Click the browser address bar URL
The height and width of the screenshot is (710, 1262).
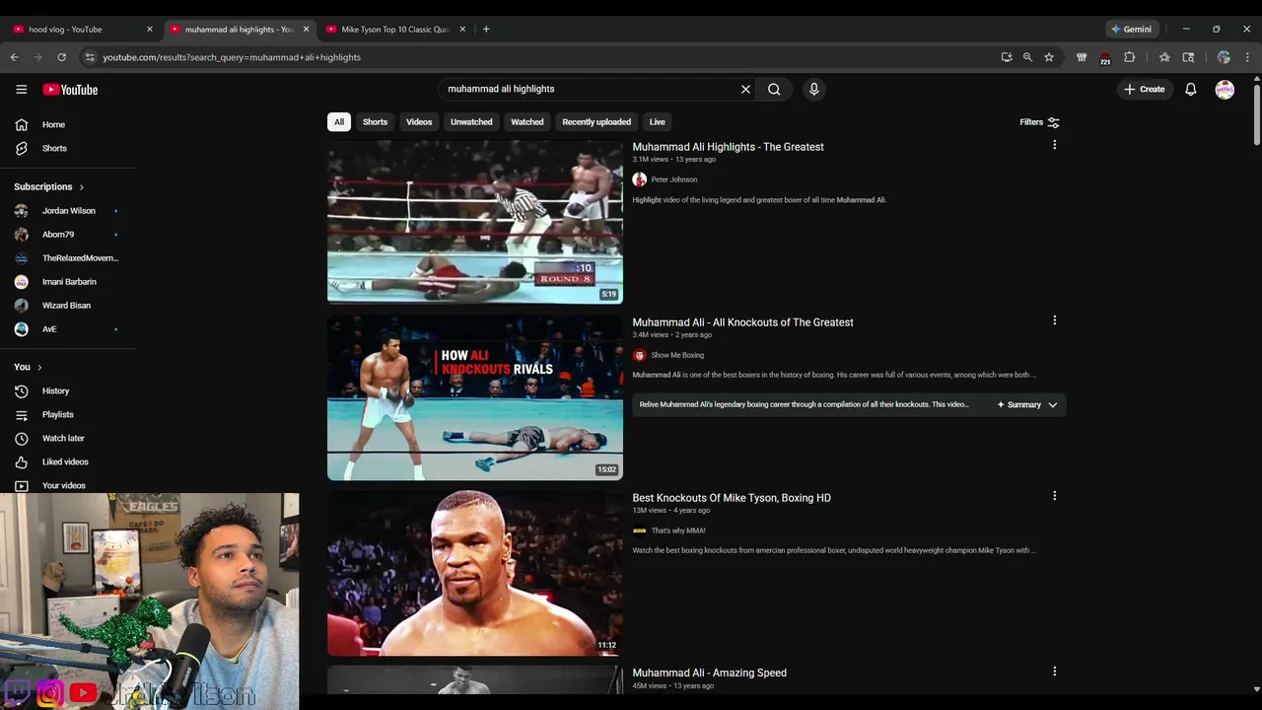tap(232, 57)
